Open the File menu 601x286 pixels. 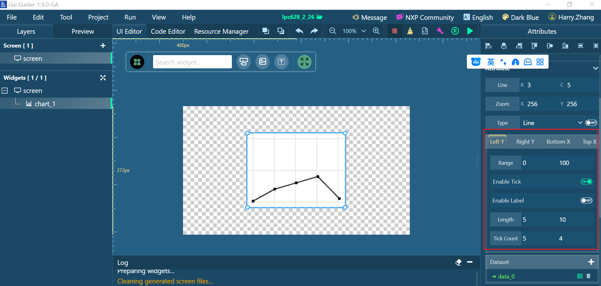click(12, 17)
